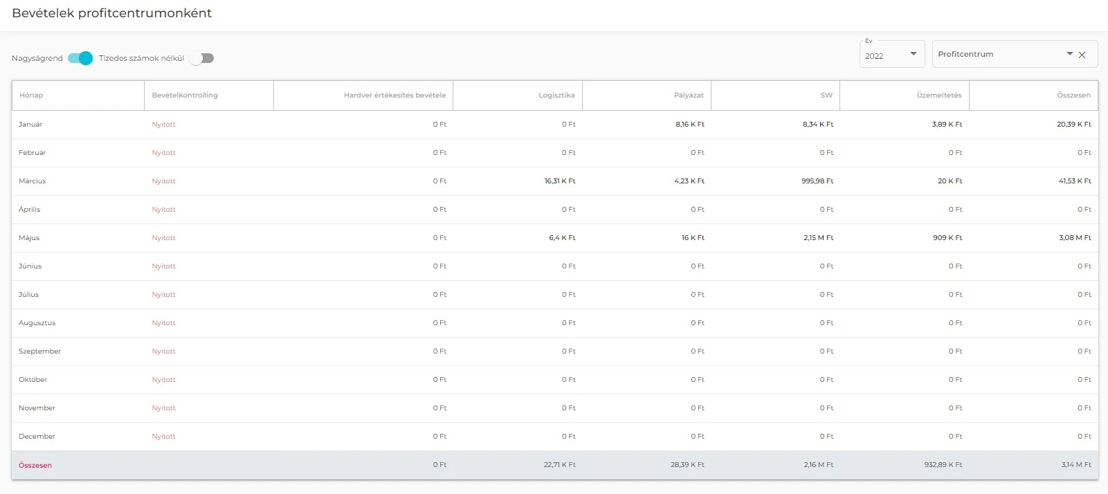Click Nyitott in the December row

pos(164,437)
